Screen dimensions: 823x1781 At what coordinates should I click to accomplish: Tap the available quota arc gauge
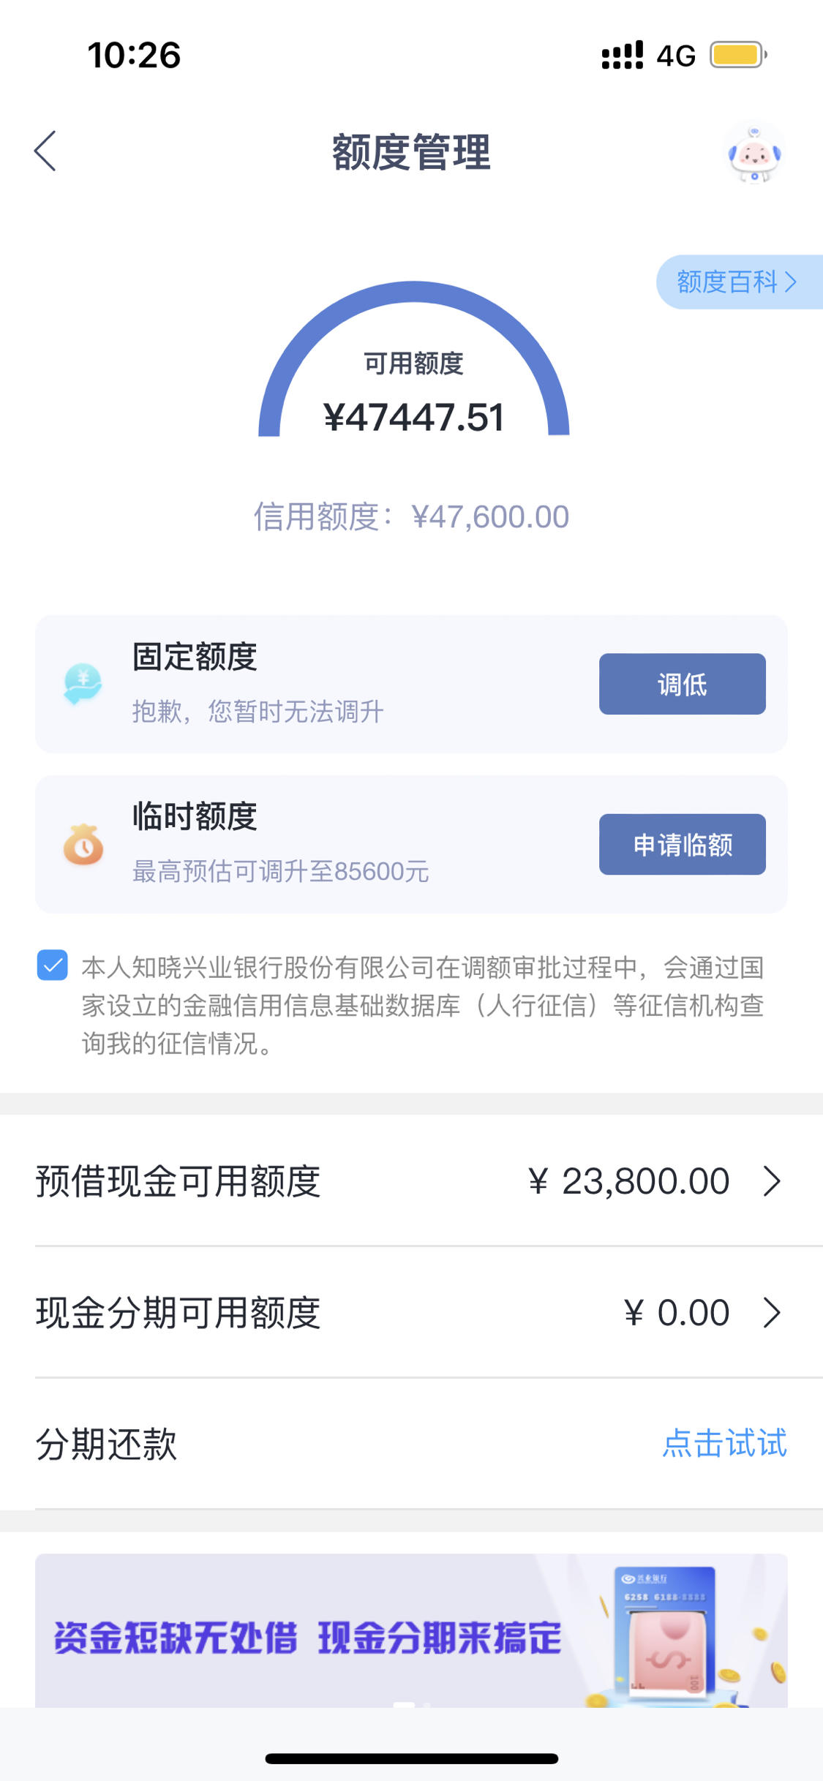pos(413,360)
